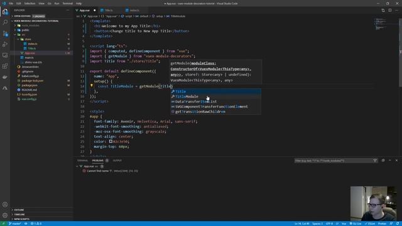This screenshot has height=226, width=402.
Task: Open the Extensions view
Action: (5, 66)
